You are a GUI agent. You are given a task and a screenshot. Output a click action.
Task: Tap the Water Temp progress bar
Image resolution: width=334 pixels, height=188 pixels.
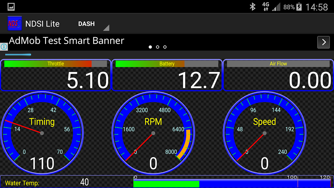click(232, 184)
